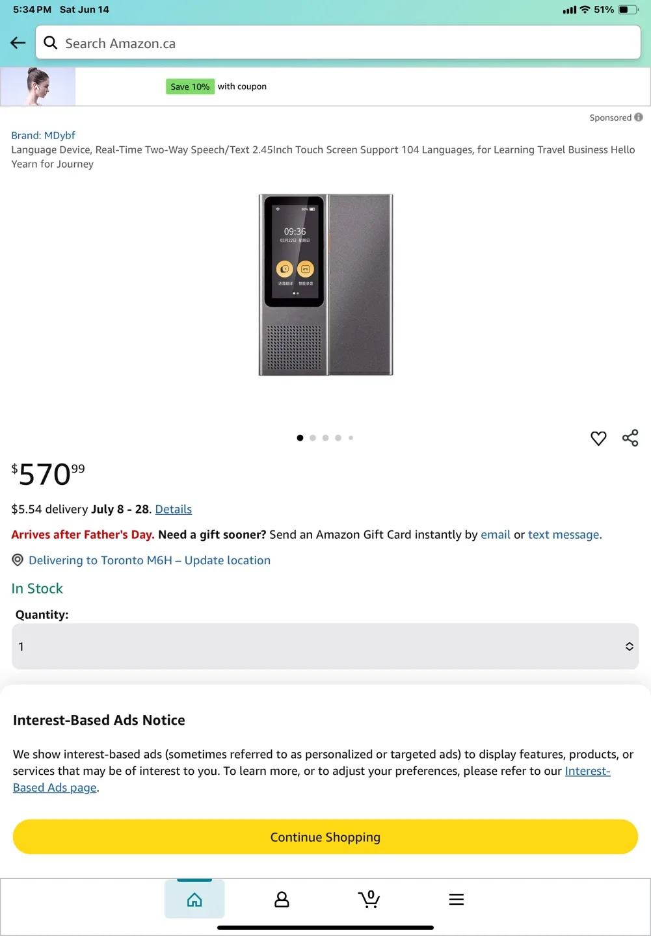Send gift card via the email link
The width and height of the screenshot is (651, 936).
point(496,534)
